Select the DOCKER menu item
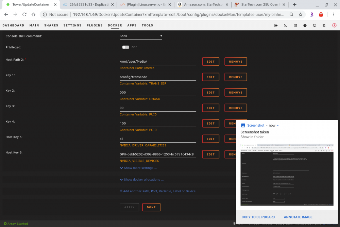 click(115, 26)
